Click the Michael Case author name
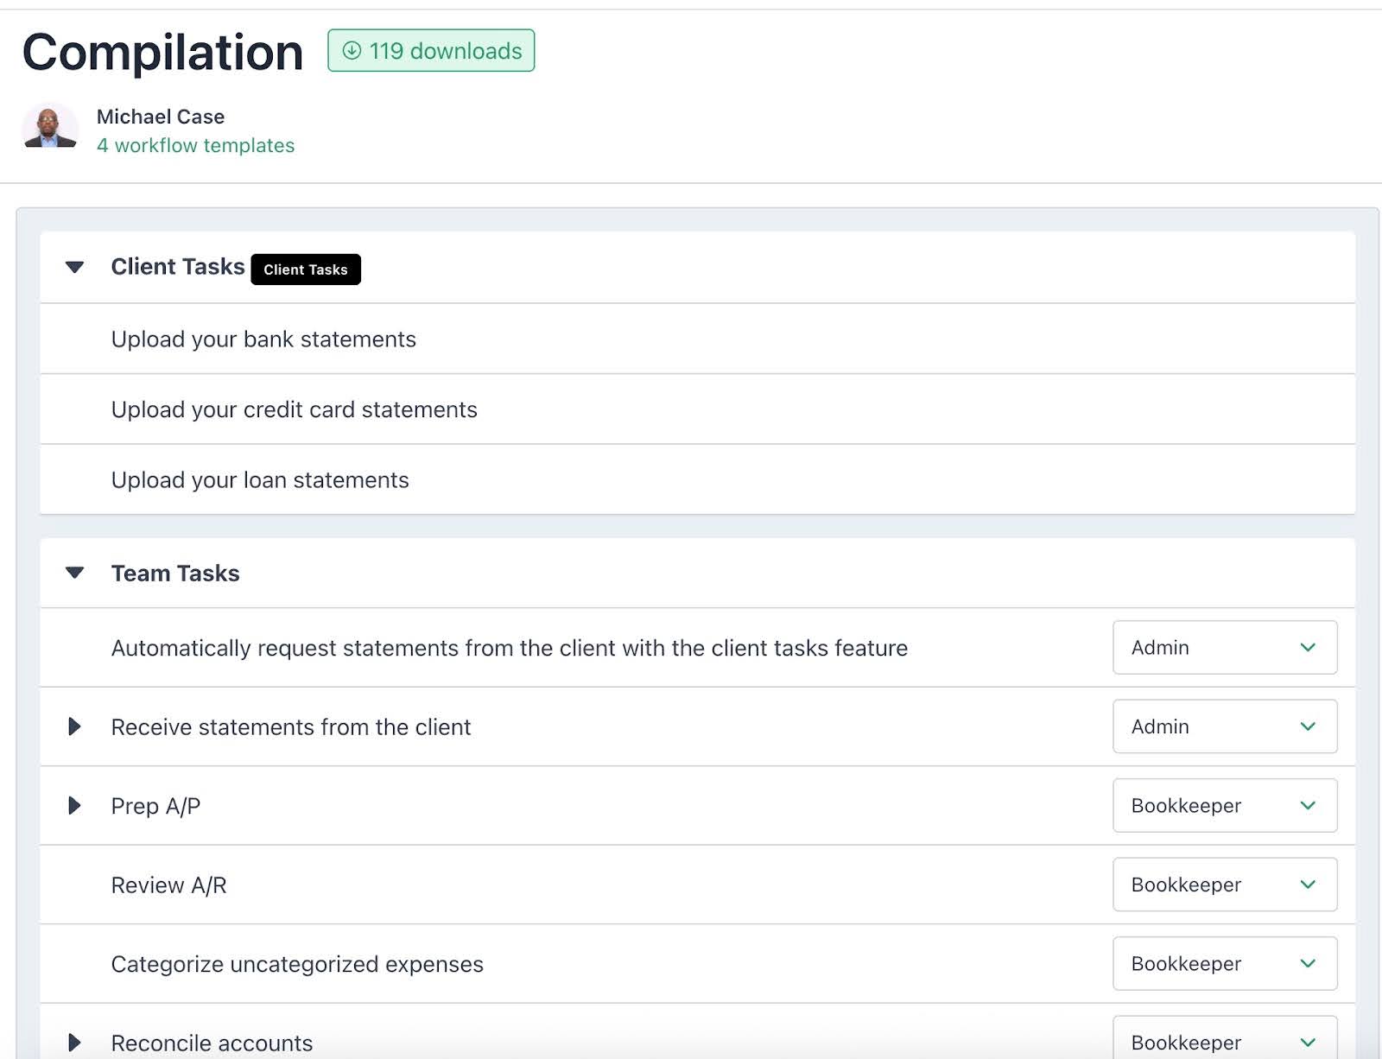 [161, 117]
